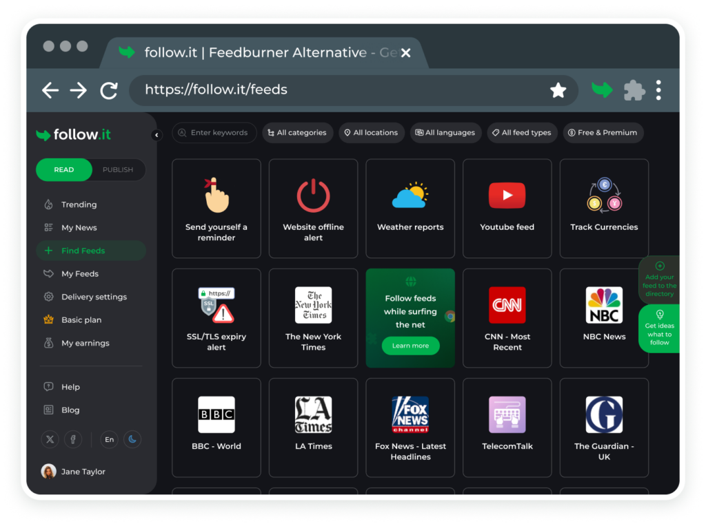Open the browser three-dot menu
Viewport: 706px width, 526px height.
[x=658, y=90]
